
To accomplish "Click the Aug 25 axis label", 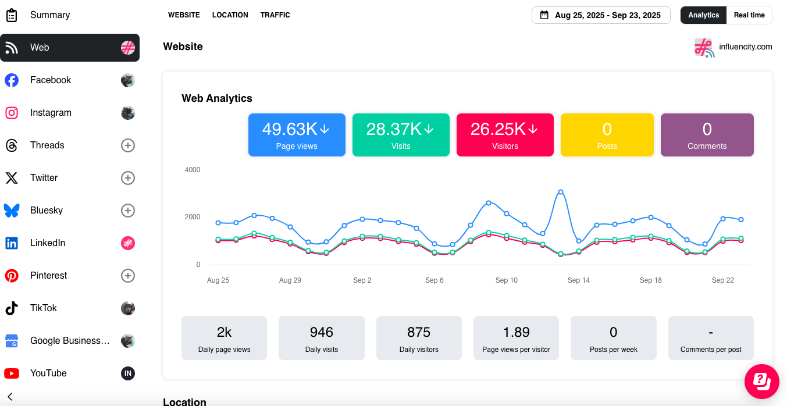I will 218,280.
